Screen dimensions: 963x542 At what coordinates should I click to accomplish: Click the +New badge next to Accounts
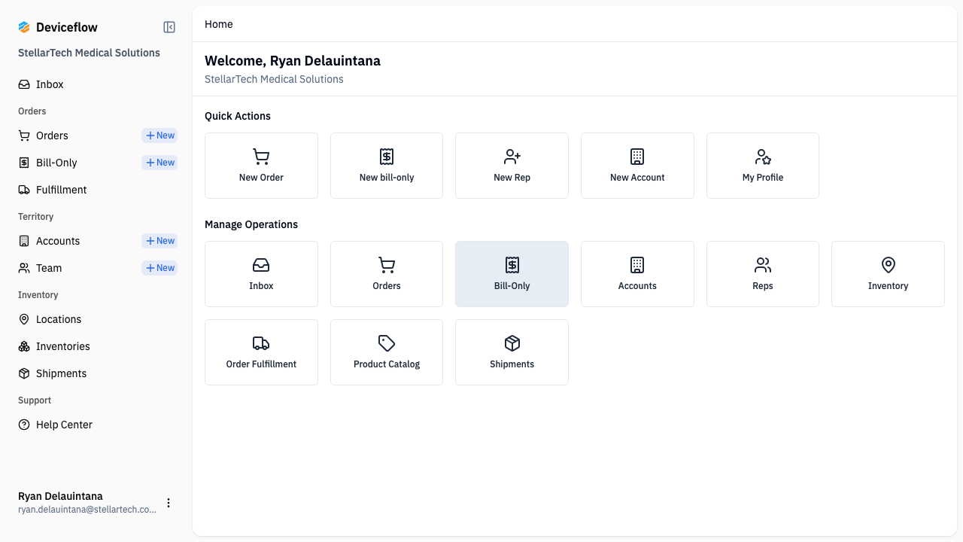159,240
